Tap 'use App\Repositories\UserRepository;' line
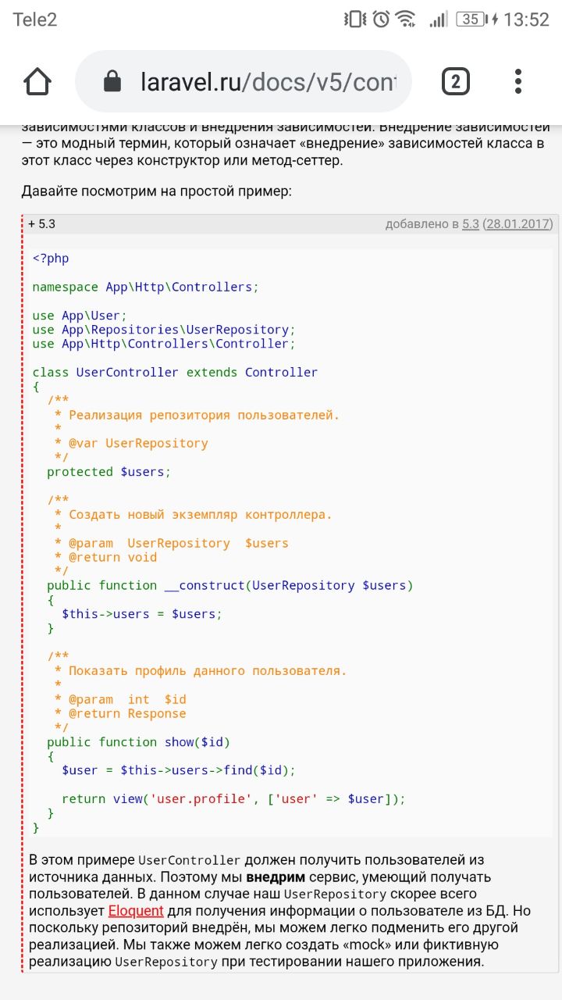This screenshot has width=562, height=1000. tap(164, 330)
